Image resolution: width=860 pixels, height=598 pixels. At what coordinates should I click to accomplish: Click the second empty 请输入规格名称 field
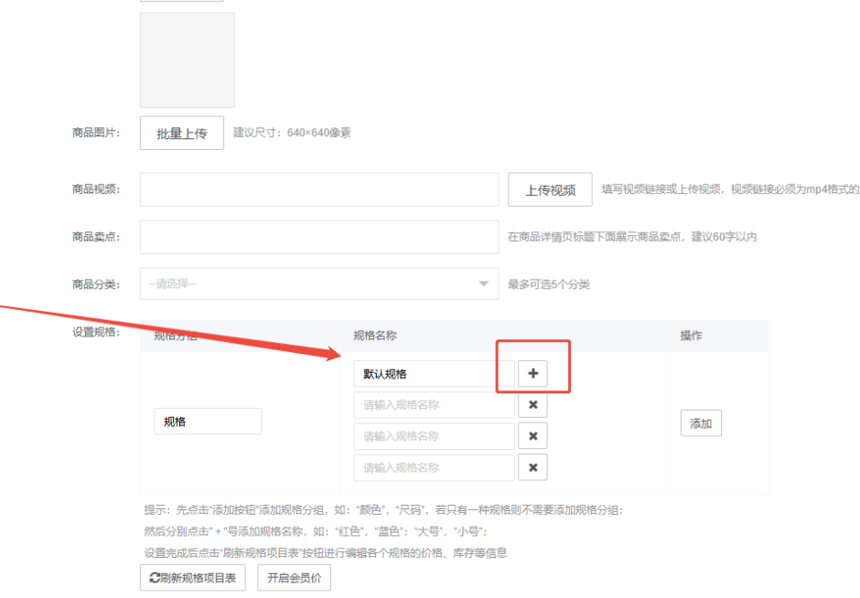pos(434,436)
